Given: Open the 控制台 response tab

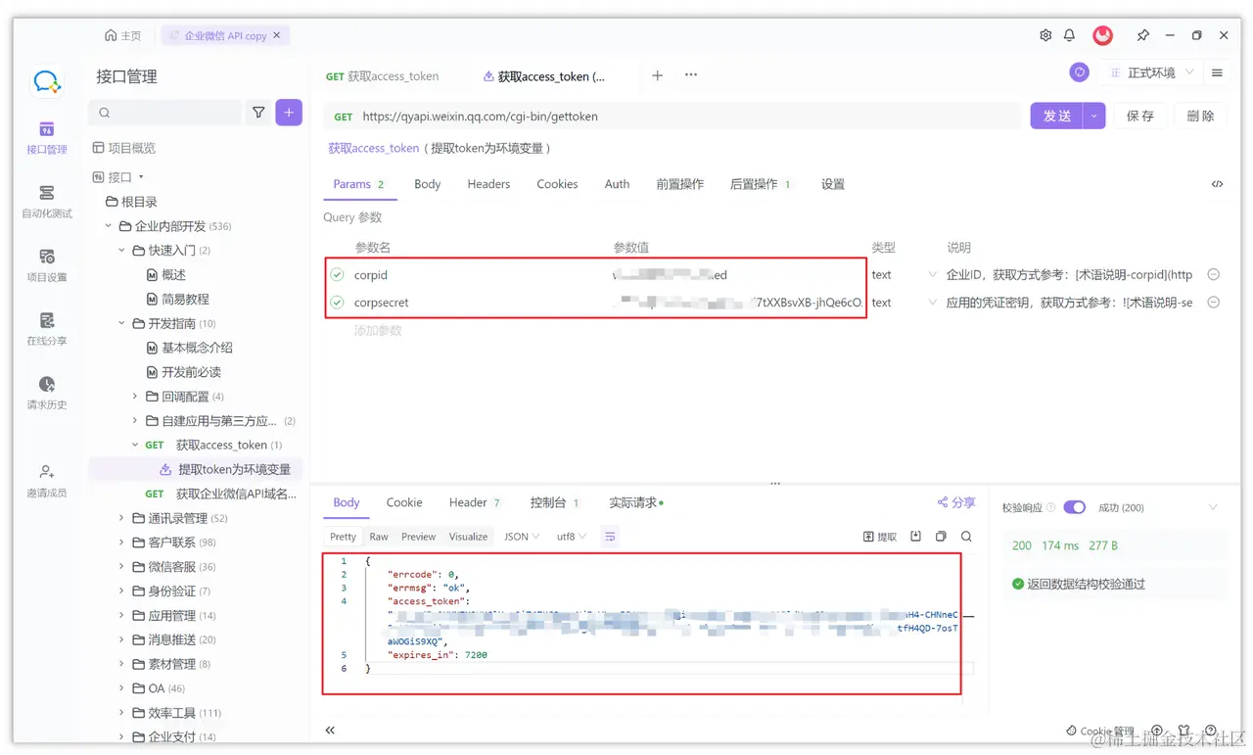Looking at the screenshot, I should tap(554, 502).
